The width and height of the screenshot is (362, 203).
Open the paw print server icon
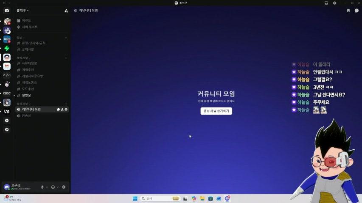(7, 30)
